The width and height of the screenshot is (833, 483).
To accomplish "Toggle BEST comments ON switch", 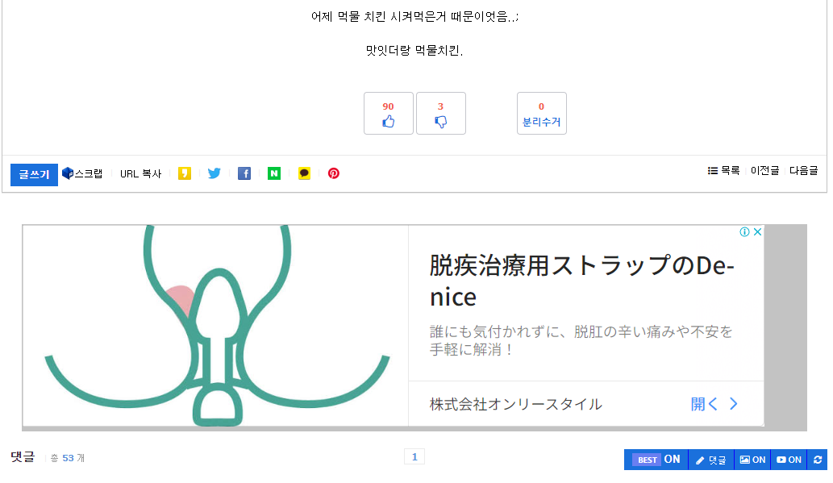I will pos(656,460).
